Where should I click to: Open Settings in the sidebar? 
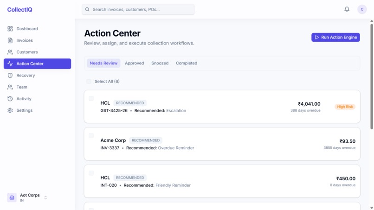click(37, 110)
